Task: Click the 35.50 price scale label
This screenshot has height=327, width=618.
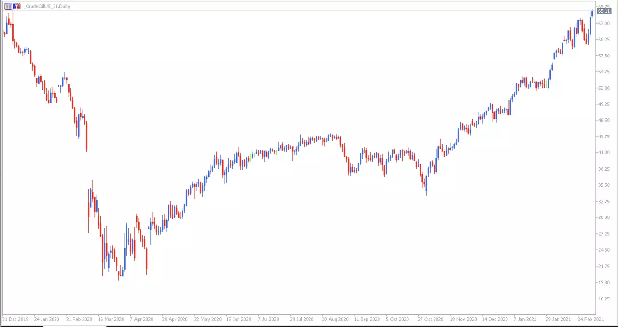Action: point(603,185)
